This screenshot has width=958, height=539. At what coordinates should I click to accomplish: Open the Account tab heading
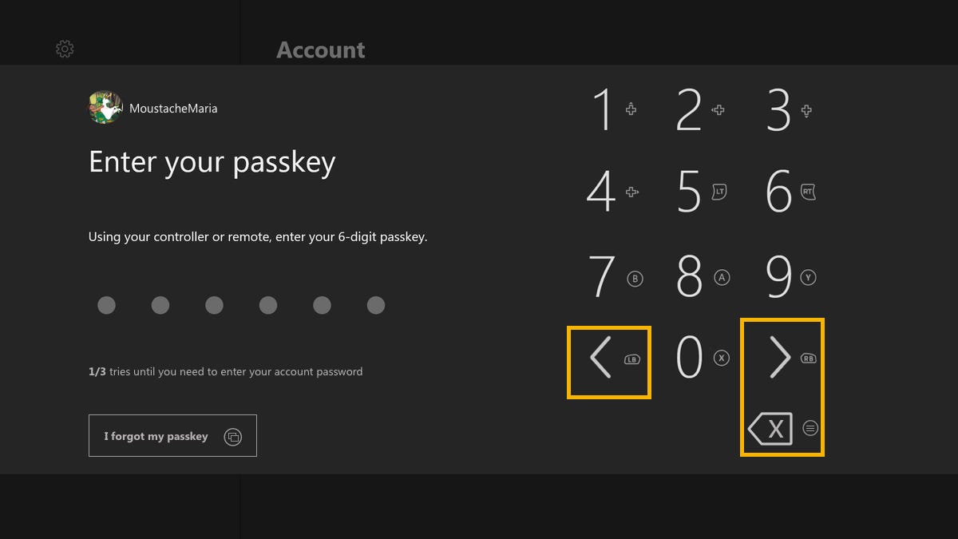point(320,50)
